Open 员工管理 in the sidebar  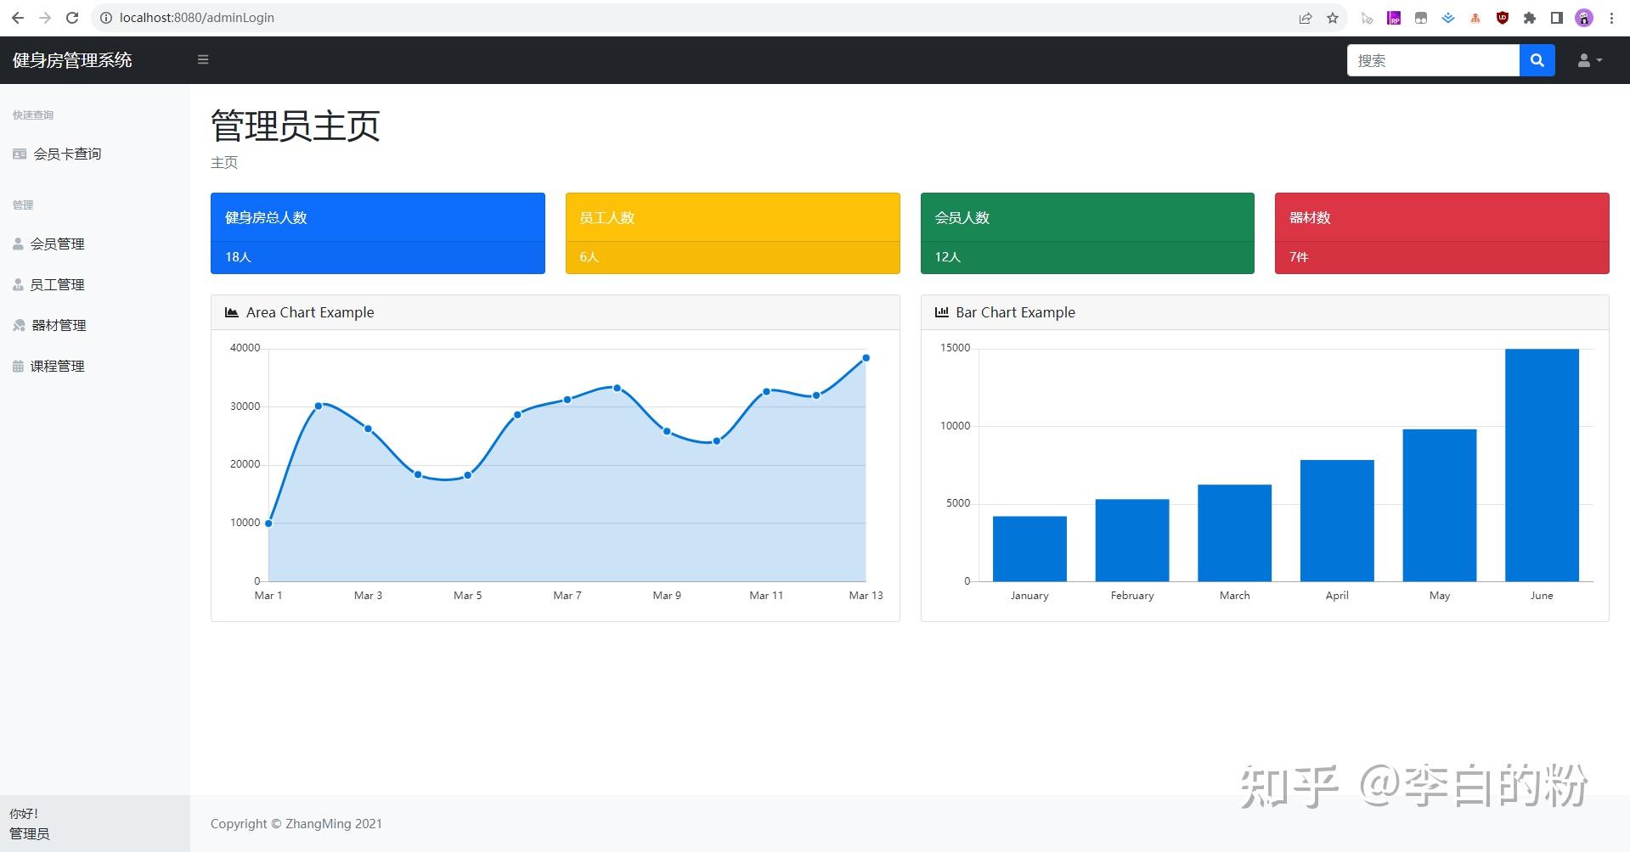(57, 284)
